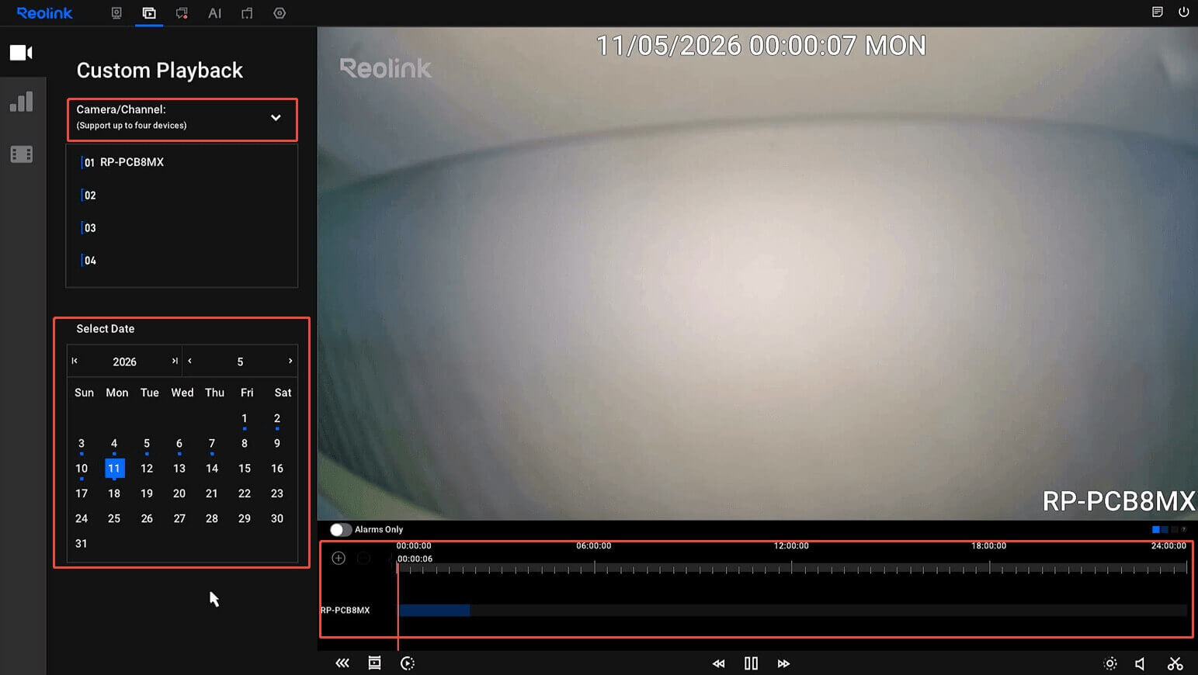Image resolution: width=1198 pixels, height=675 pixels.
Task: Select the Playback tab icon
Action: tap(149, 13)
